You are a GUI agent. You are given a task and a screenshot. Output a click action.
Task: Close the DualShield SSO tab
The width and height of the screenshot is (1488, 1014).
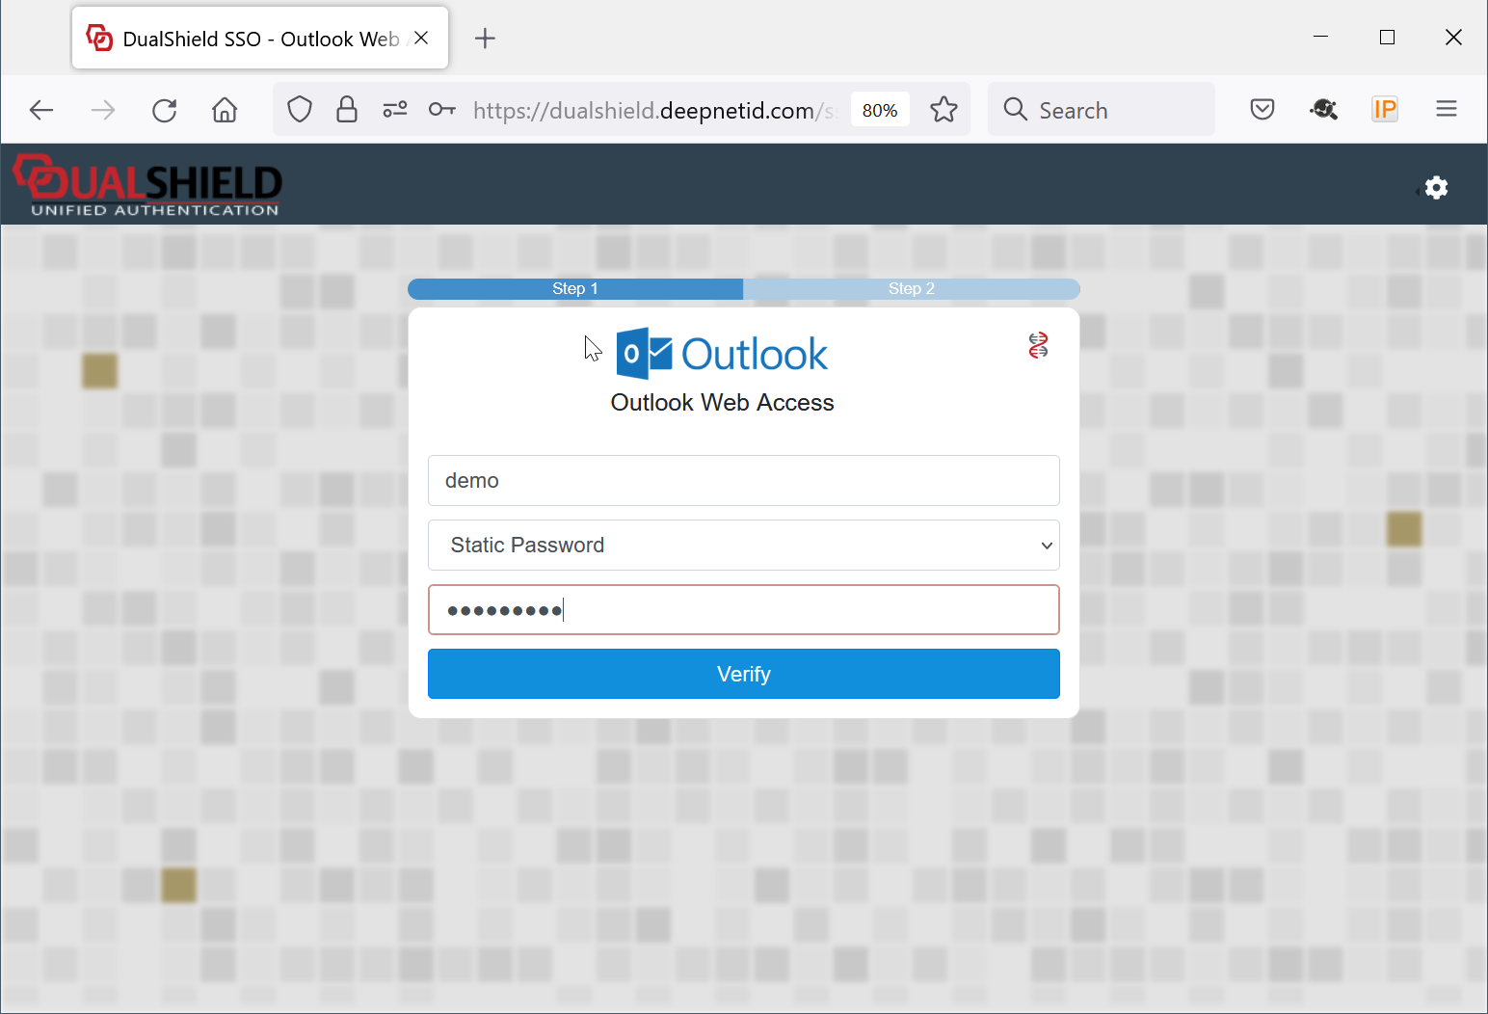(421, 39)
